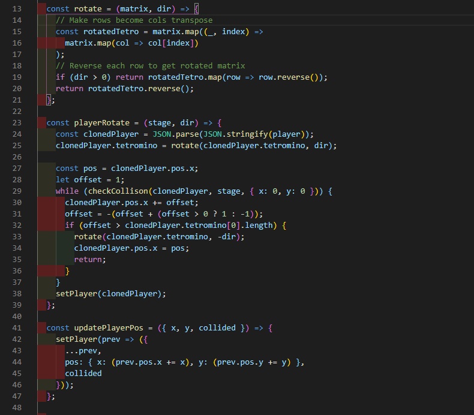Click 'clonedPlayer.tetromino' assignment target on line 25
The width and height of the screenshot is (474, 415).
[x=106, y=146]
